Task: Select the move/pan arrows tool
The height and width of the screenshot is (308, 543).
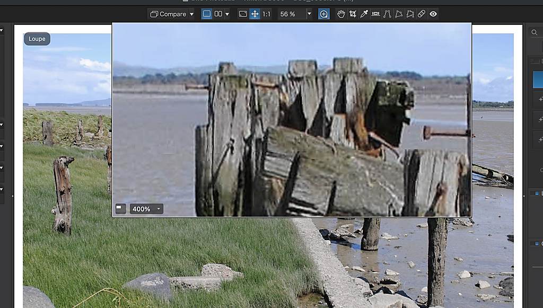Action: 255,14
